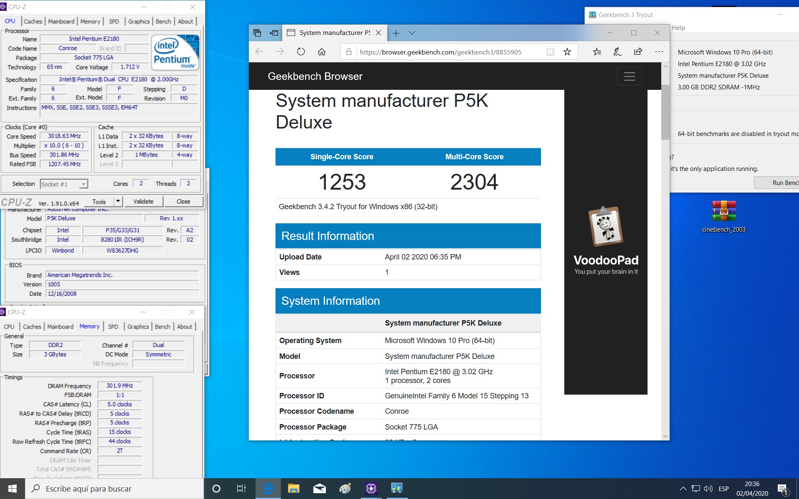Click Run Benchmarks button in Geekbench
The width and height of the screenshot is (799, 499).
777,183
